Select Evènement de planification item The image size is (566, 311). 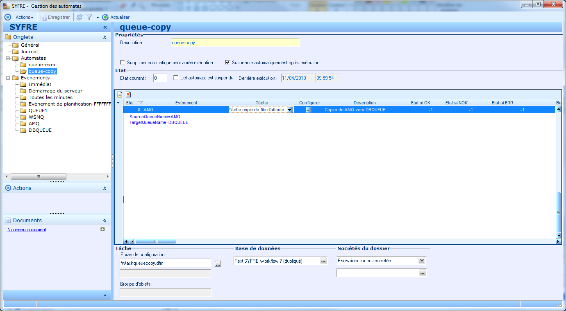[x=69, y=104]
